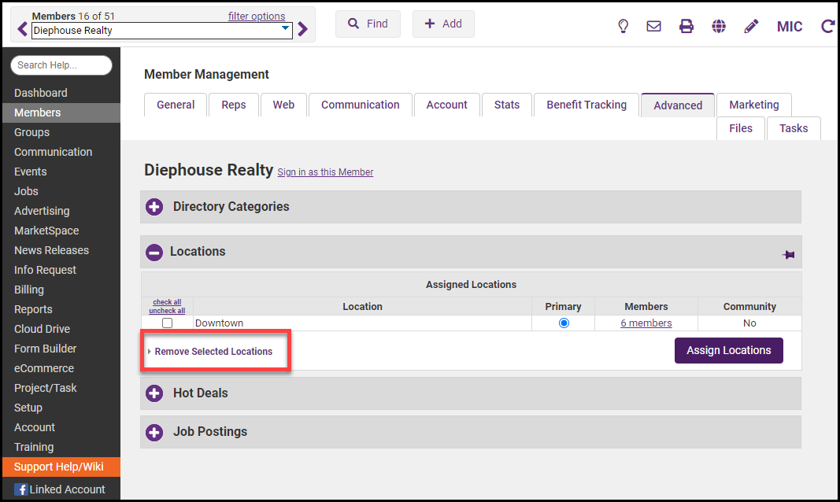Check the Downtown location checkbox

pos(167,323)
